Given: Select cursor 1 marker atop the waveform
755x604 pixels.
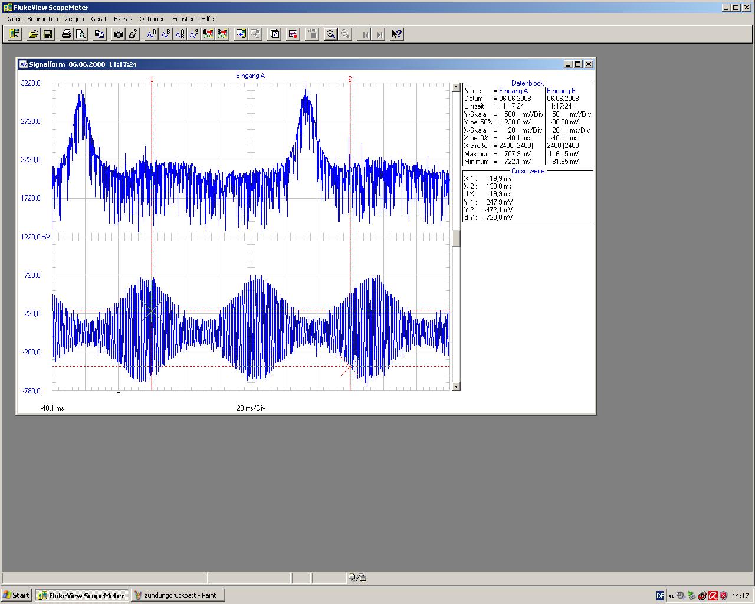Looking at the screenshot, I should pos(152,78).
